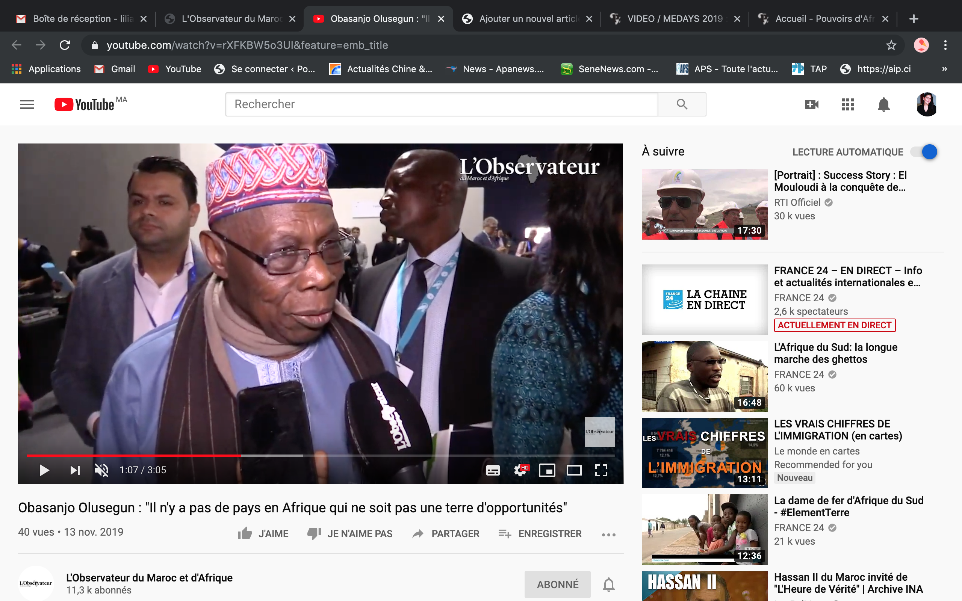
Task: Switch to VIDEO / MEDAYS 2019 tab
Action: (675, 19)
